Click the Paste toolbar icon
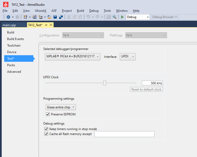Image resolution: width=197 pixels, height=157 pixels. [80, 17]
